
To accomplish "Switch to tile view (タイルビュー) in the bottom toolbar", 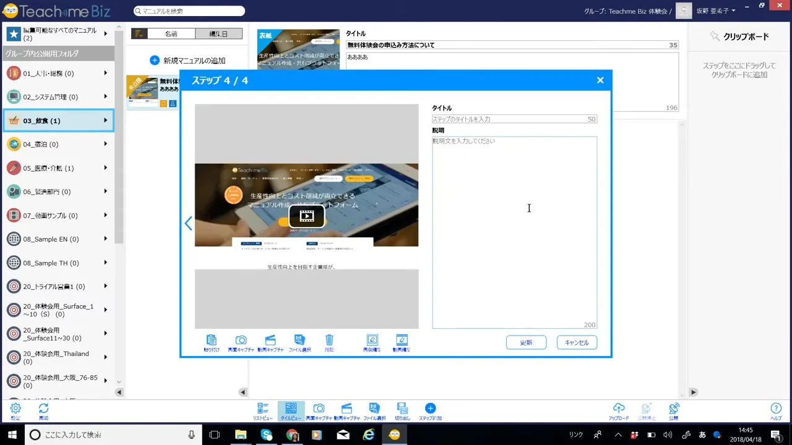I will [x=291, y=412].
